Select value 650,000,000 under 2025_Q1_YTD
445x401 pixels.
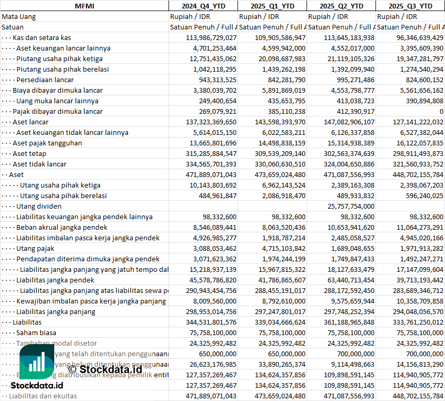click(x=286, y=354)
